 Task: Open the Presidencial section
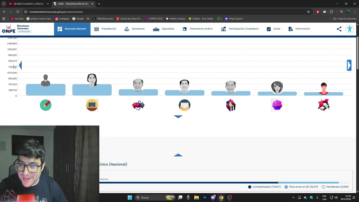[x=105, y=29]
